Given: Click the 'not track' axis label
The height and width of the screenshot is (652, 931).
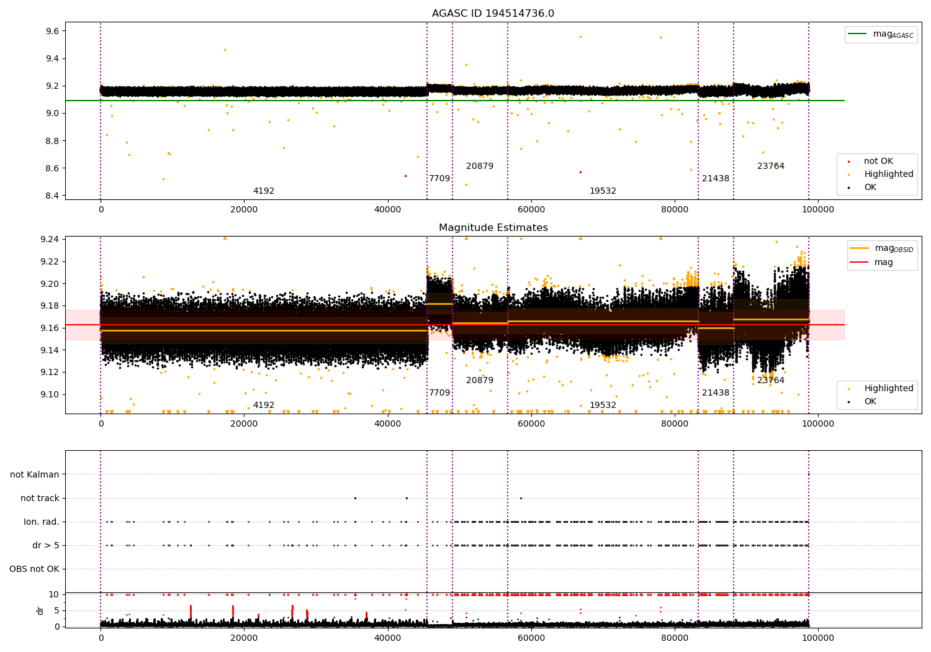Looking at the screenshot, I should pyautogui.click(x=40, y=499).
